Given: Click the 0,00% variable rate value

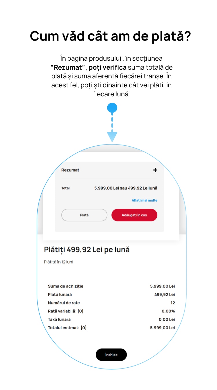Looking at the screenshot, I should tap(168, 311).
